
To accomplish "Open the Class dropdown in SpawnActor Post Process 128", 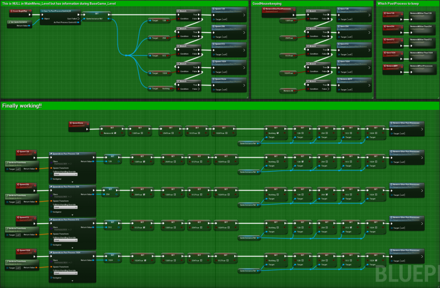I will [x=61, y=164].
